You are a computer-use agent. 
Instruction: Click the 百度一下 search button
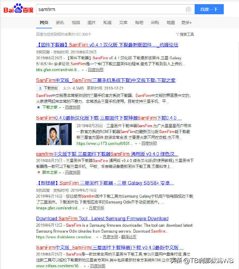pos(209,9)
